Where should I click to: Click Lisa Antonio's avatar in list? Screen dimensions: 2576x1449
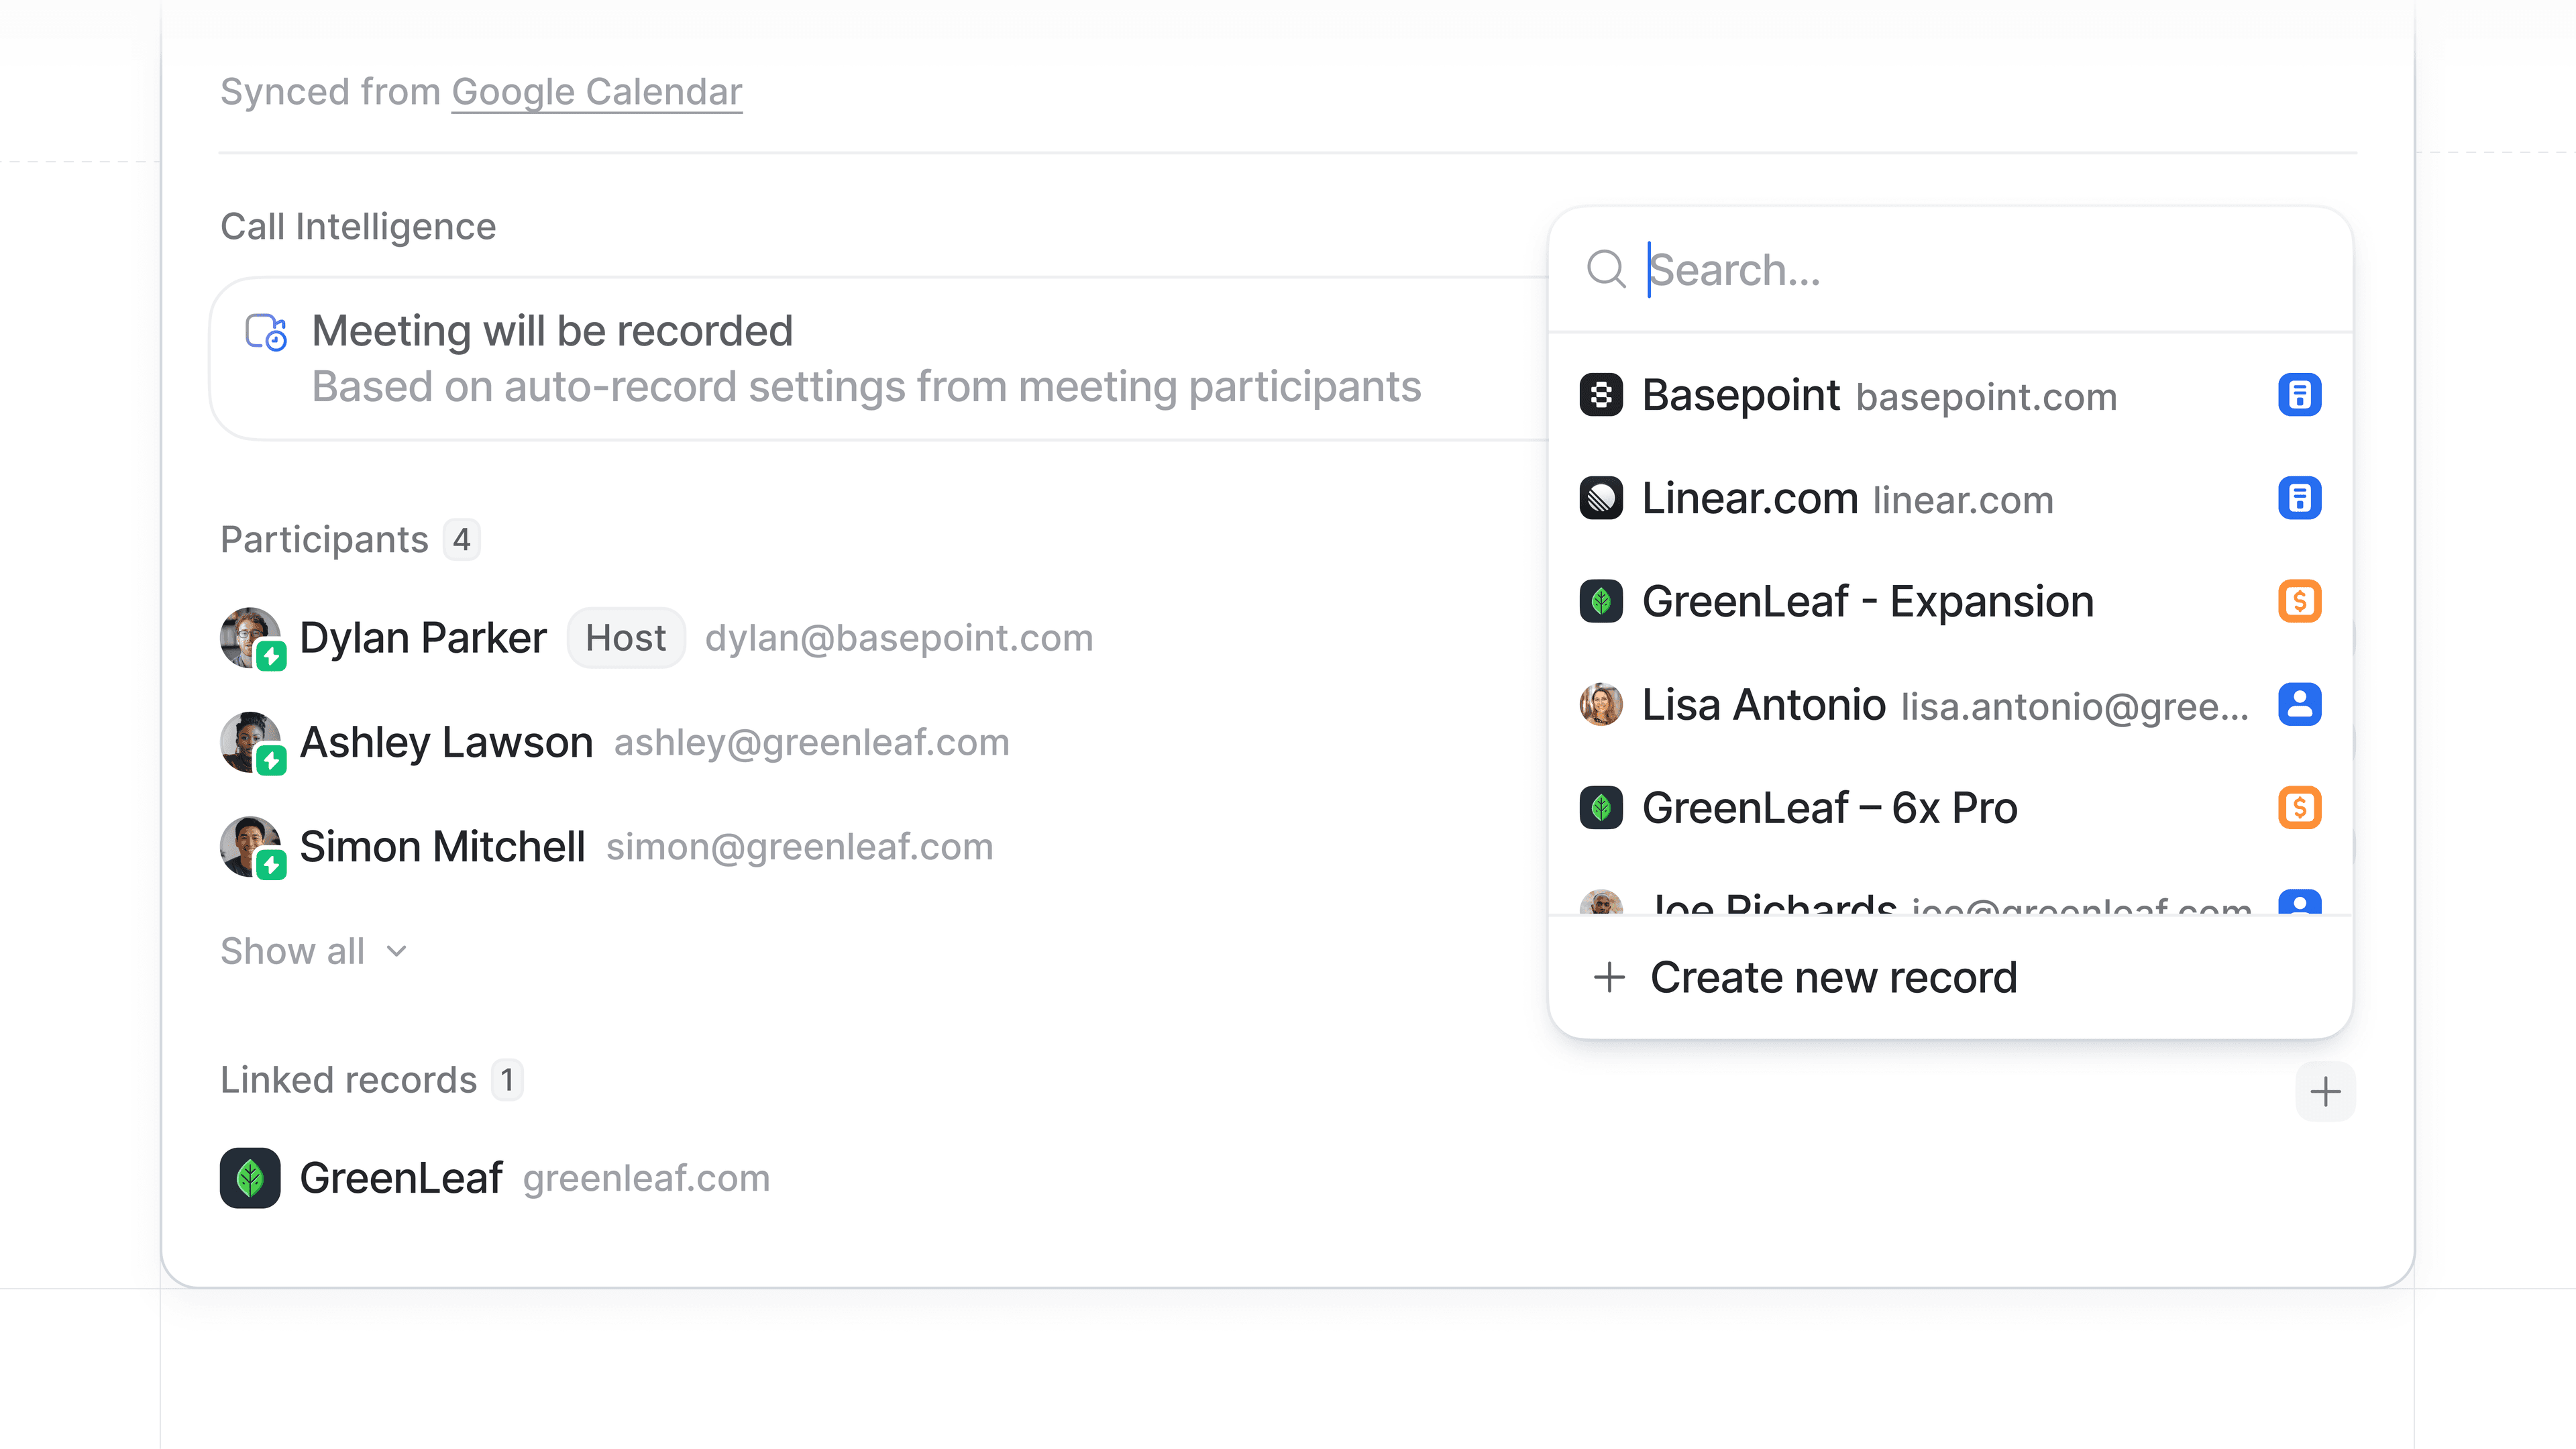tap(1601, 704)
